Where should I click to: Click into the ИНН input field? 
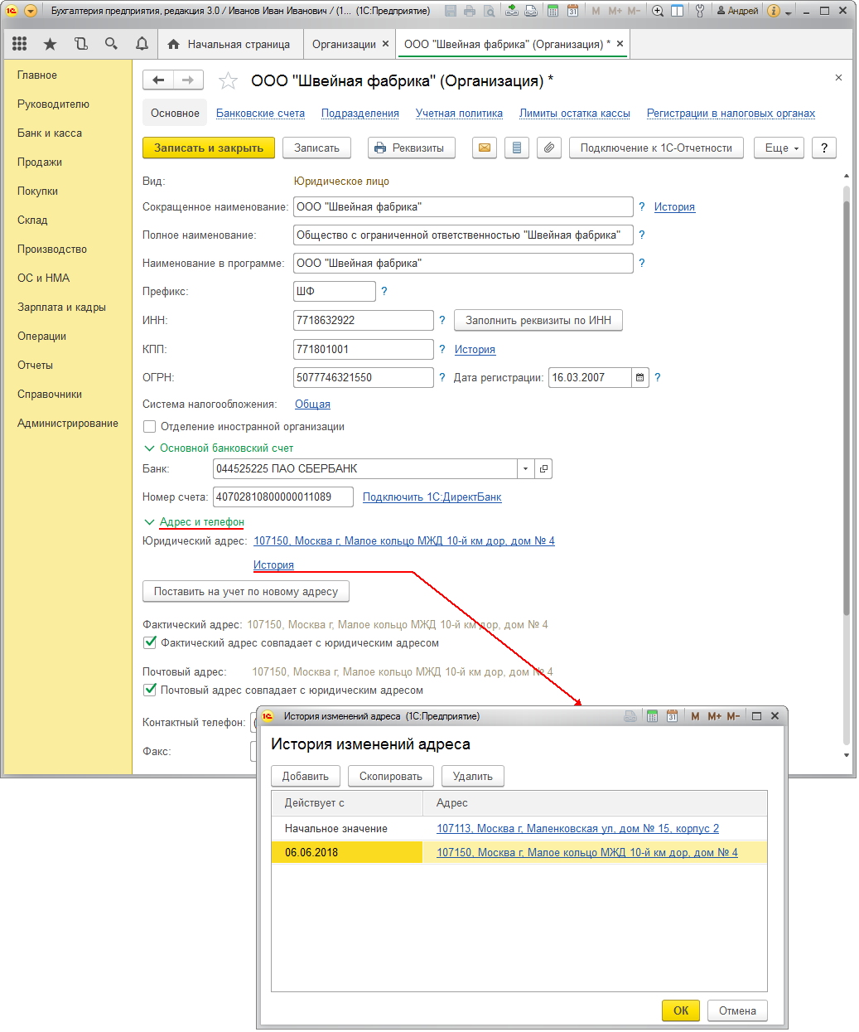(x=364, y=320)
